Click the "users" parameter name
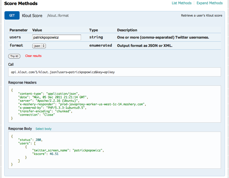Screen dimensions: 229x178 (x=15, y=37)
